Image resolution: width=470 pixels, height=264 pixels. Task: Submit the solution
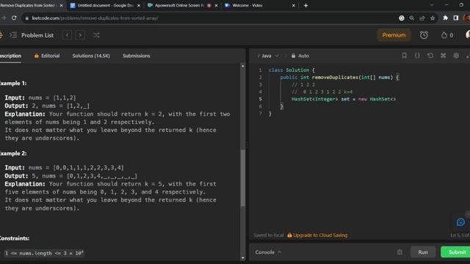click(456, 252)
